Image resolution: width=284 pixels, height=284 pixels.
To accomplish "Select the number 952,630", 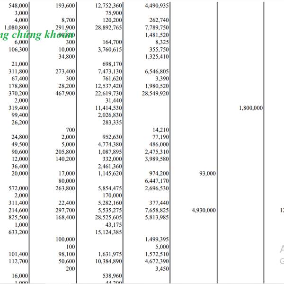I will (x=112, y=137).
